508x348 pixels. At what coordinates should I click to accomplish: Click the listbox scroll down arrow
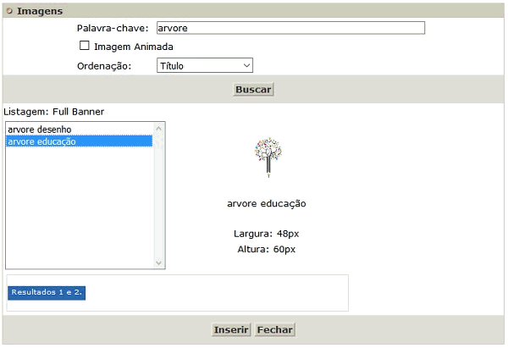pos(158,263)
